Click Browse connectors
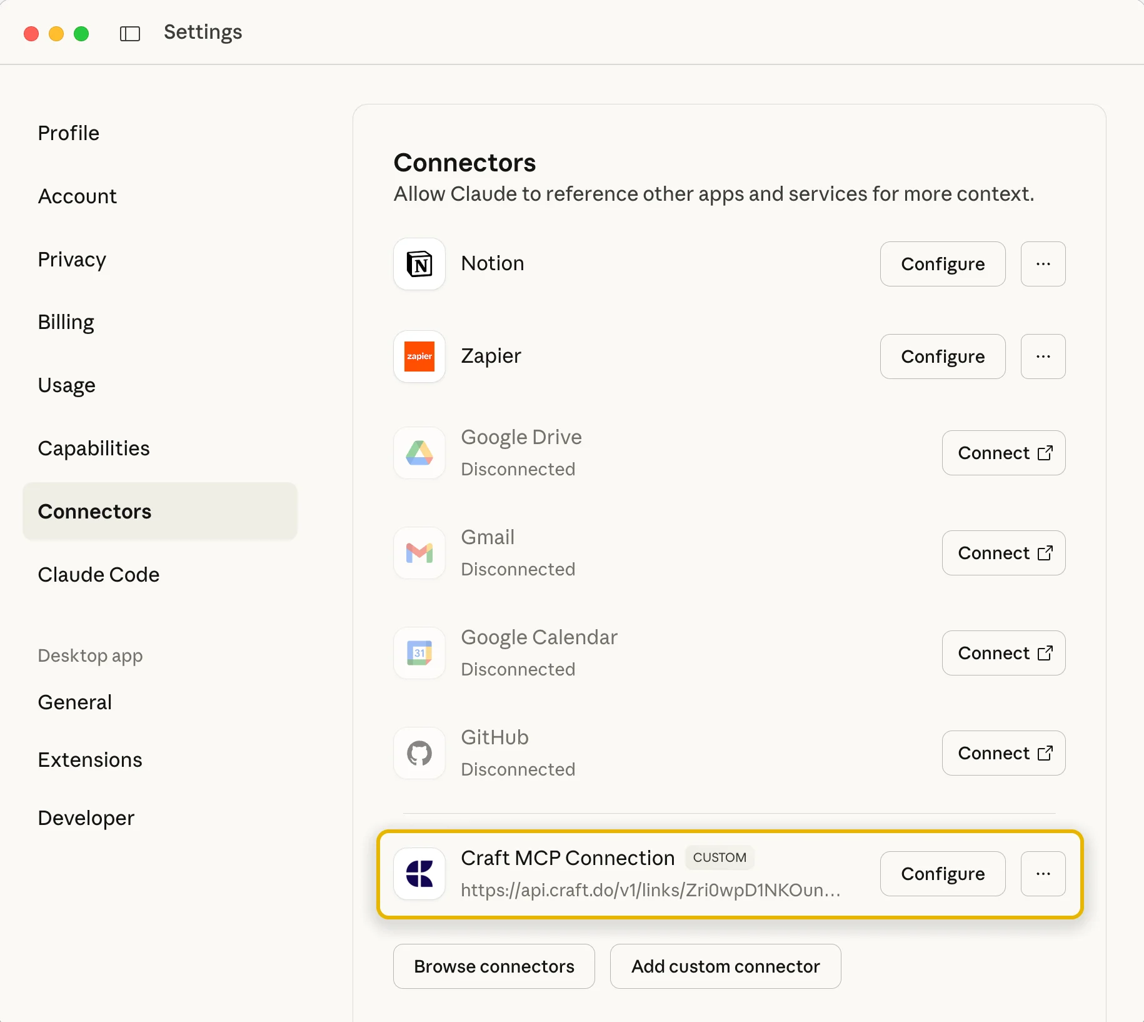The height and width of the screenshot is (1022, 1144). [493, 966]
